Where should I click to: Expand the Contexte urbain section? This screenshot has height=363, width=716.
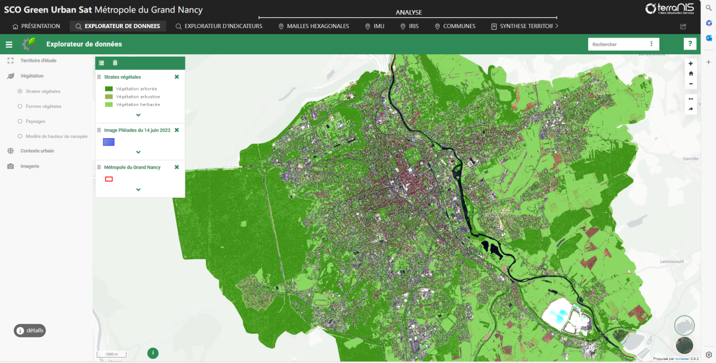pyautogui.click(x=37, y=151)
